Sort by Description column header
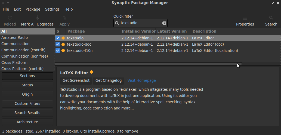This screenshot has width=281, height=135. [236, 31]
